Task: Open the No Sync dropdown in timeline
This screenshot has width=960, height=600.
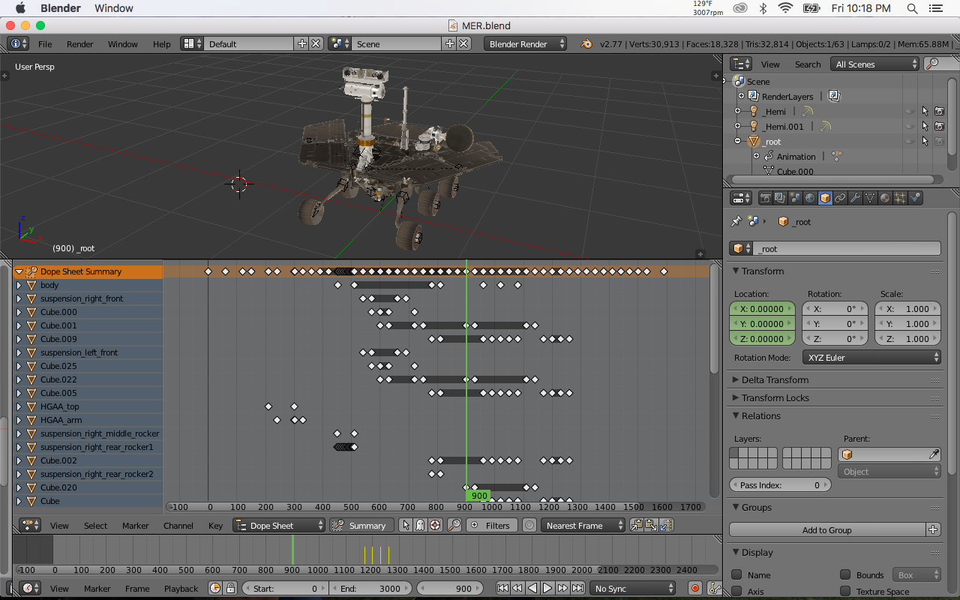Action: (x=631, y=589)
